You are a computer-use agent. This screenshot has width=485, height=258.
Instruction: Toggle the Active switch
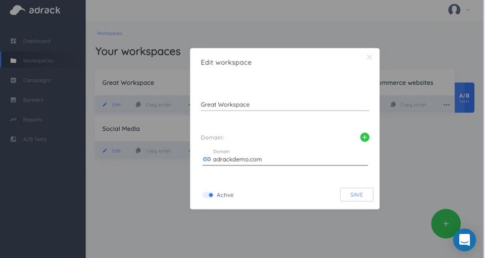208,195
